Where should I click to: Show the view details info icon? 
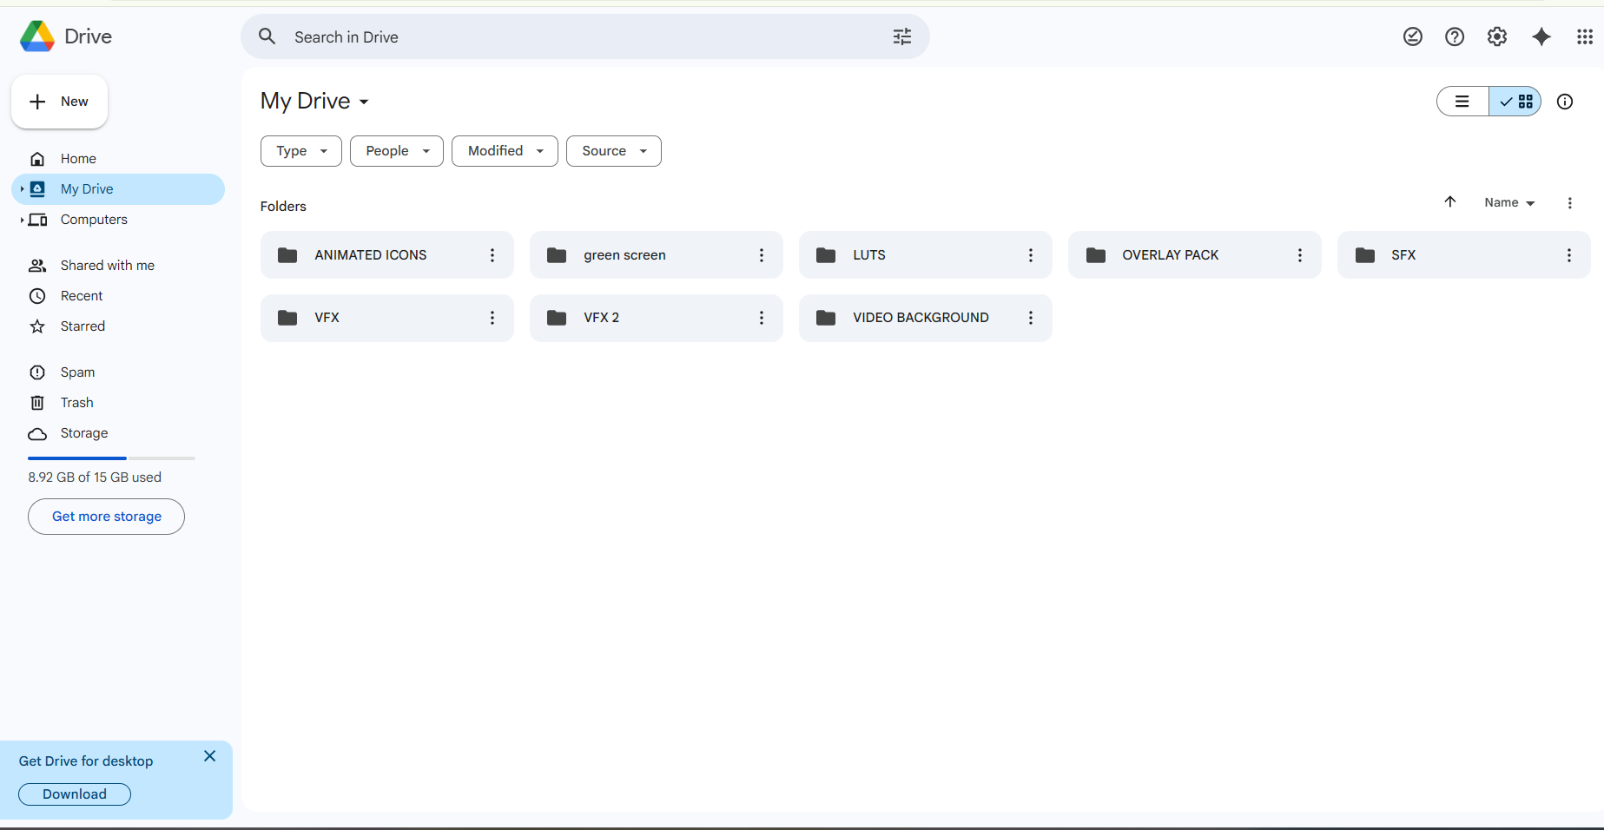click(1565, 102)
